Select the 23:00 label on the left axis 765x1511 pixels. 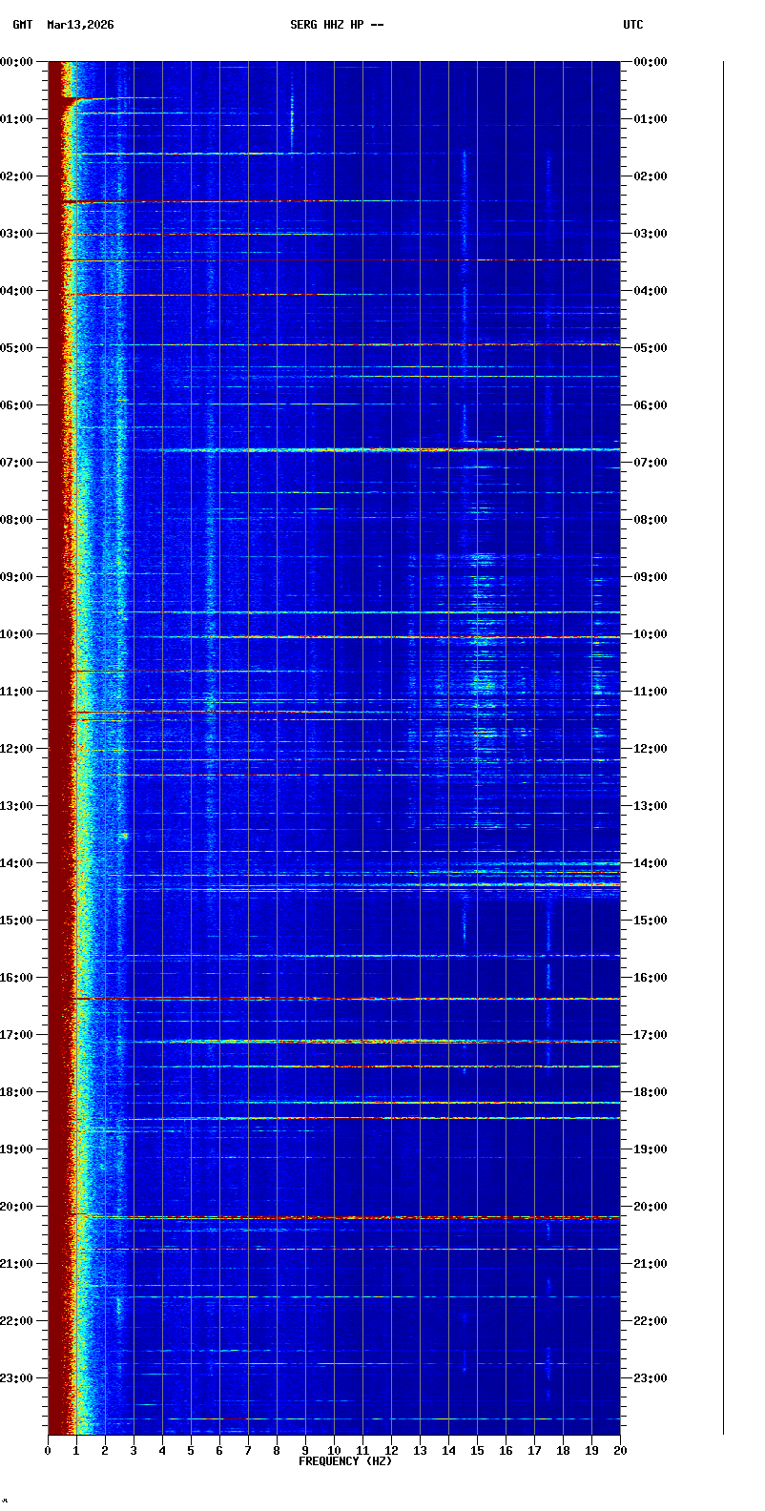point(17,1378)
